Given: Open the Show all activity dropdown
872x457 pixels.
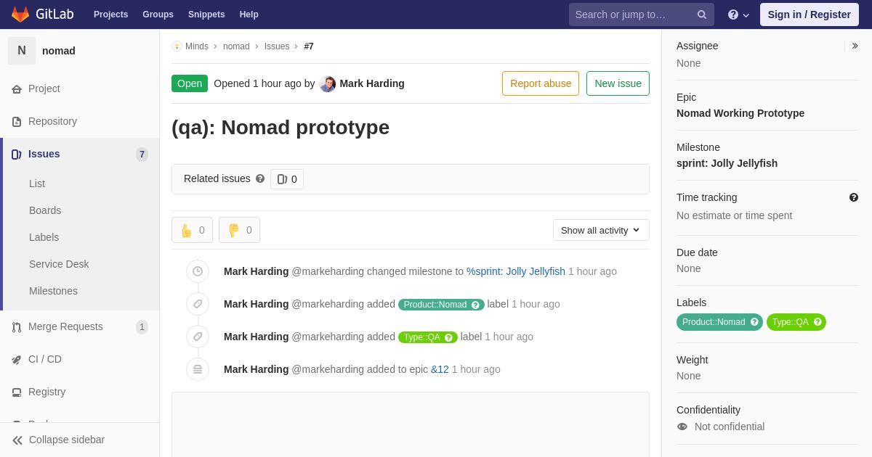Looking at the screenshot, I should [601, 230].
